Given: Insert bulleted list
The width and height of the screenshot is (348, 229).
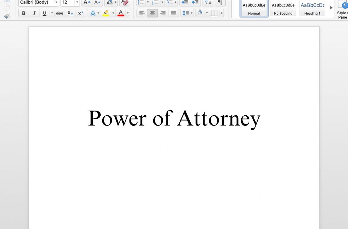Looking at the screenshot, I should [x=141, y=2].
